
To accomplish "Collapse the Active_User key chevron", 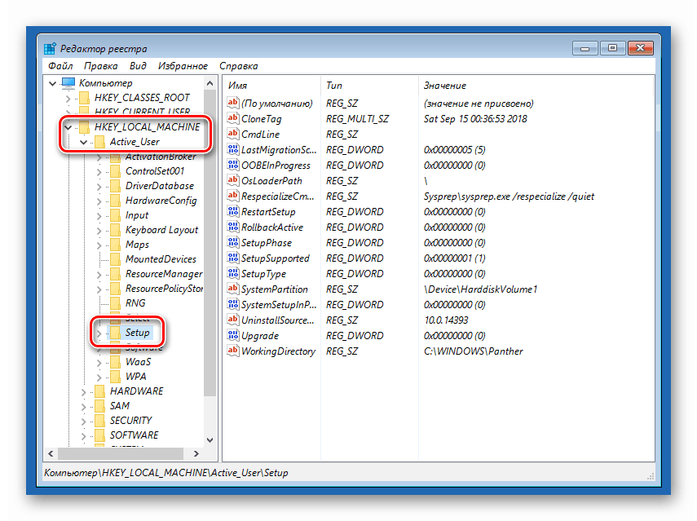I will 84,142.
